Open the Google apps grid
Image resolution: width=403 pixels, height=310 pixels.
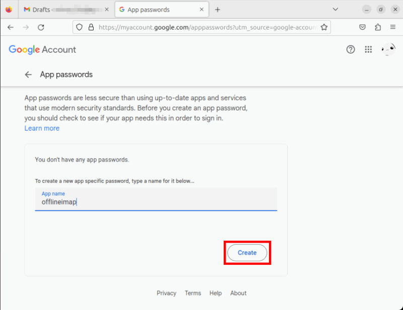[x=368, y=49]
